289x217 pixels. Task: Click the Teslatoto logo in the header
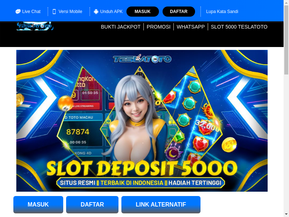[x=35, y=26]
